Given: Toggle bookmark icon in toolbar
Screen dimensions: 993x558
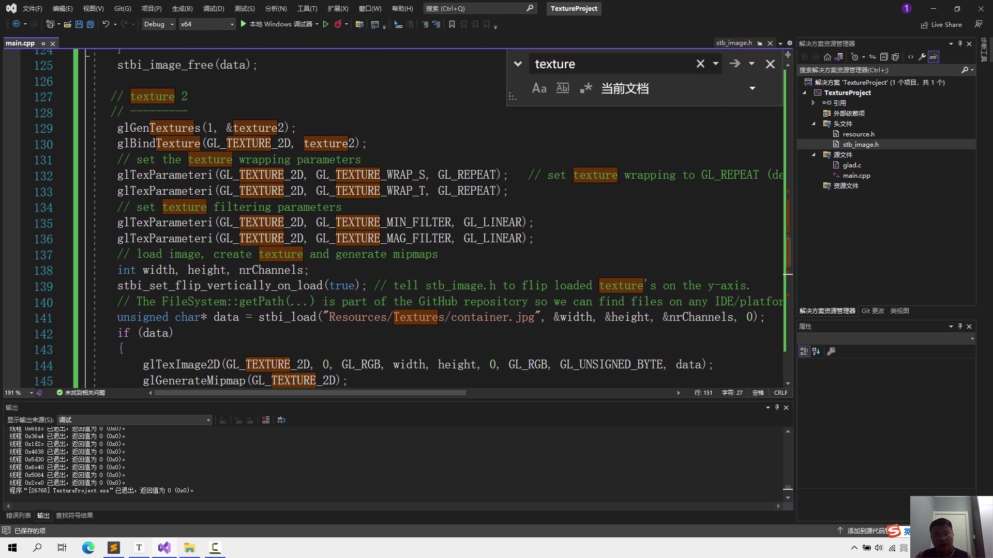Looking at the screenshot, I should coord(452,24).
